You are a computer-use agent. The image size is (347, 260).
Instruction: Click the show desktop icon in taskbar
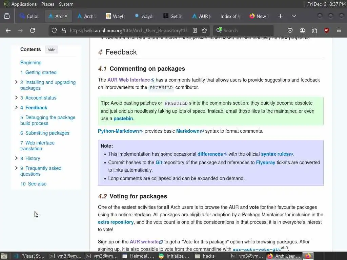(4, 256)
